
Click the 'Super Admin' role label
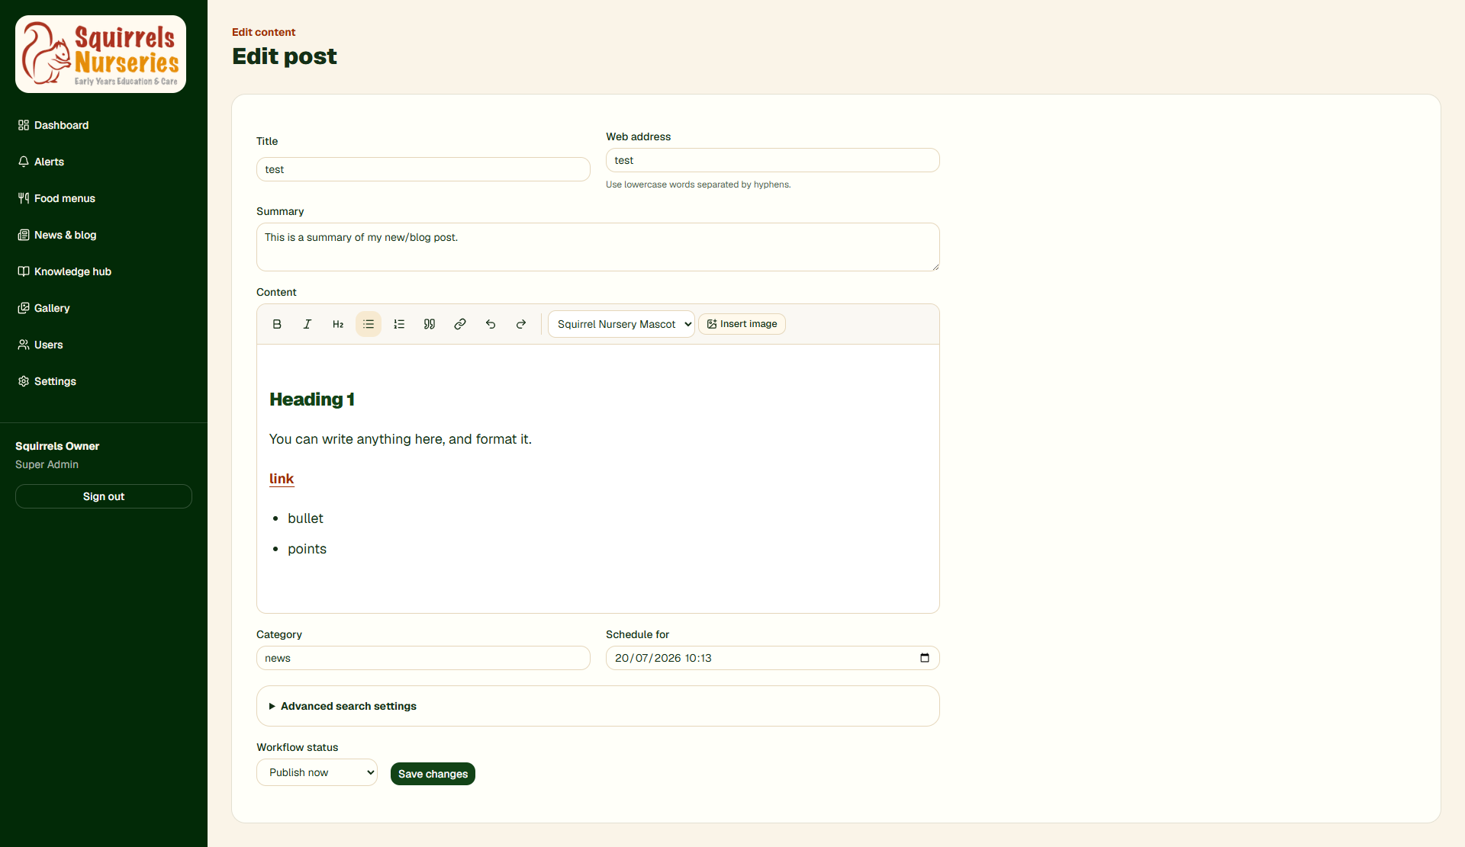[47, 464]
